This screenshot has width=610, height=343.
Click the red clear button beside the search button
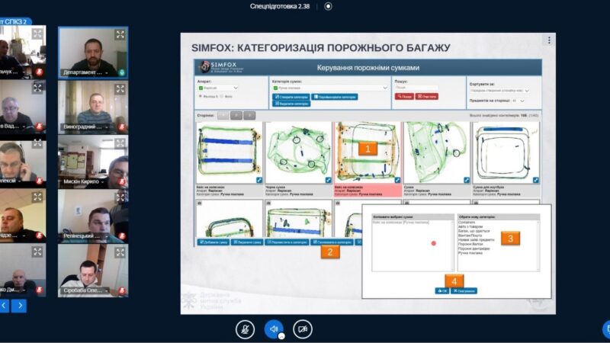[427, 97]
